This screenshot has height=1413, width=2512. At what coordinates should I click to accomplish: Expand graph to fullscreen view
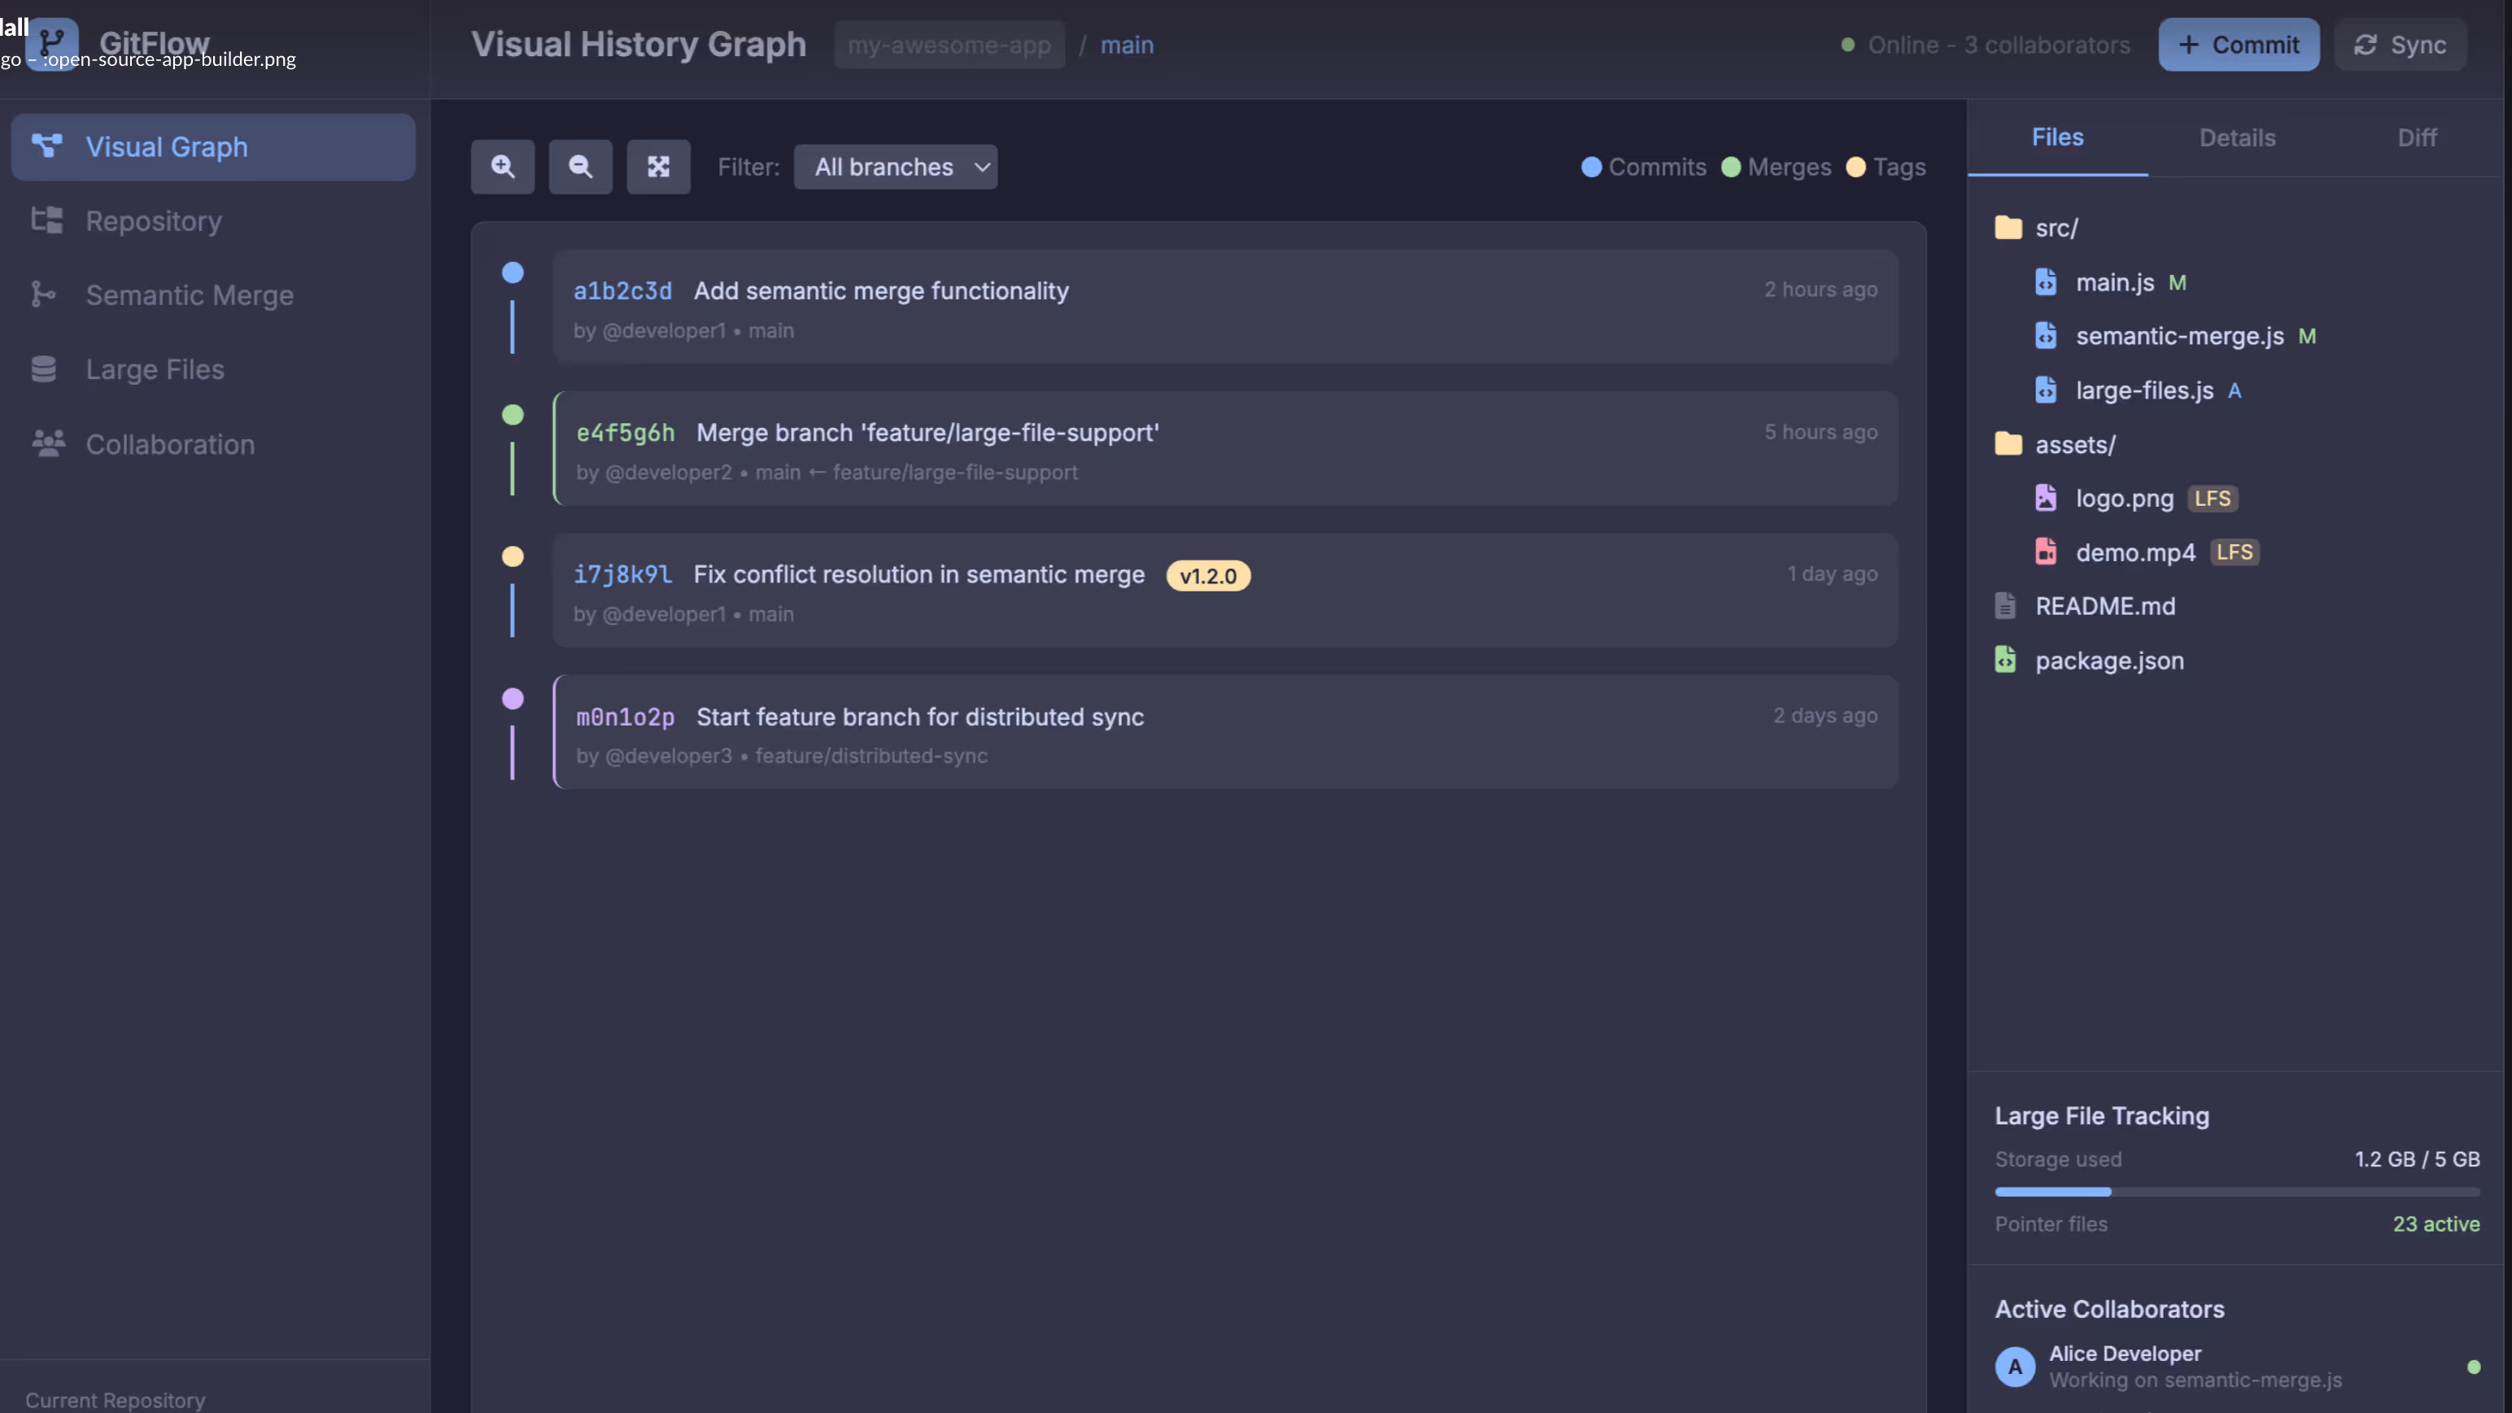(658, 167)
